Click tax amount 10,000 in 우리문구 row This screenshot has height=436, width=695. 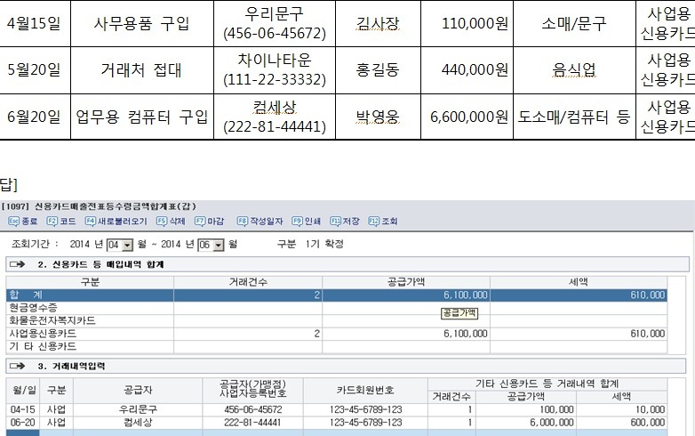coord(651,409)
